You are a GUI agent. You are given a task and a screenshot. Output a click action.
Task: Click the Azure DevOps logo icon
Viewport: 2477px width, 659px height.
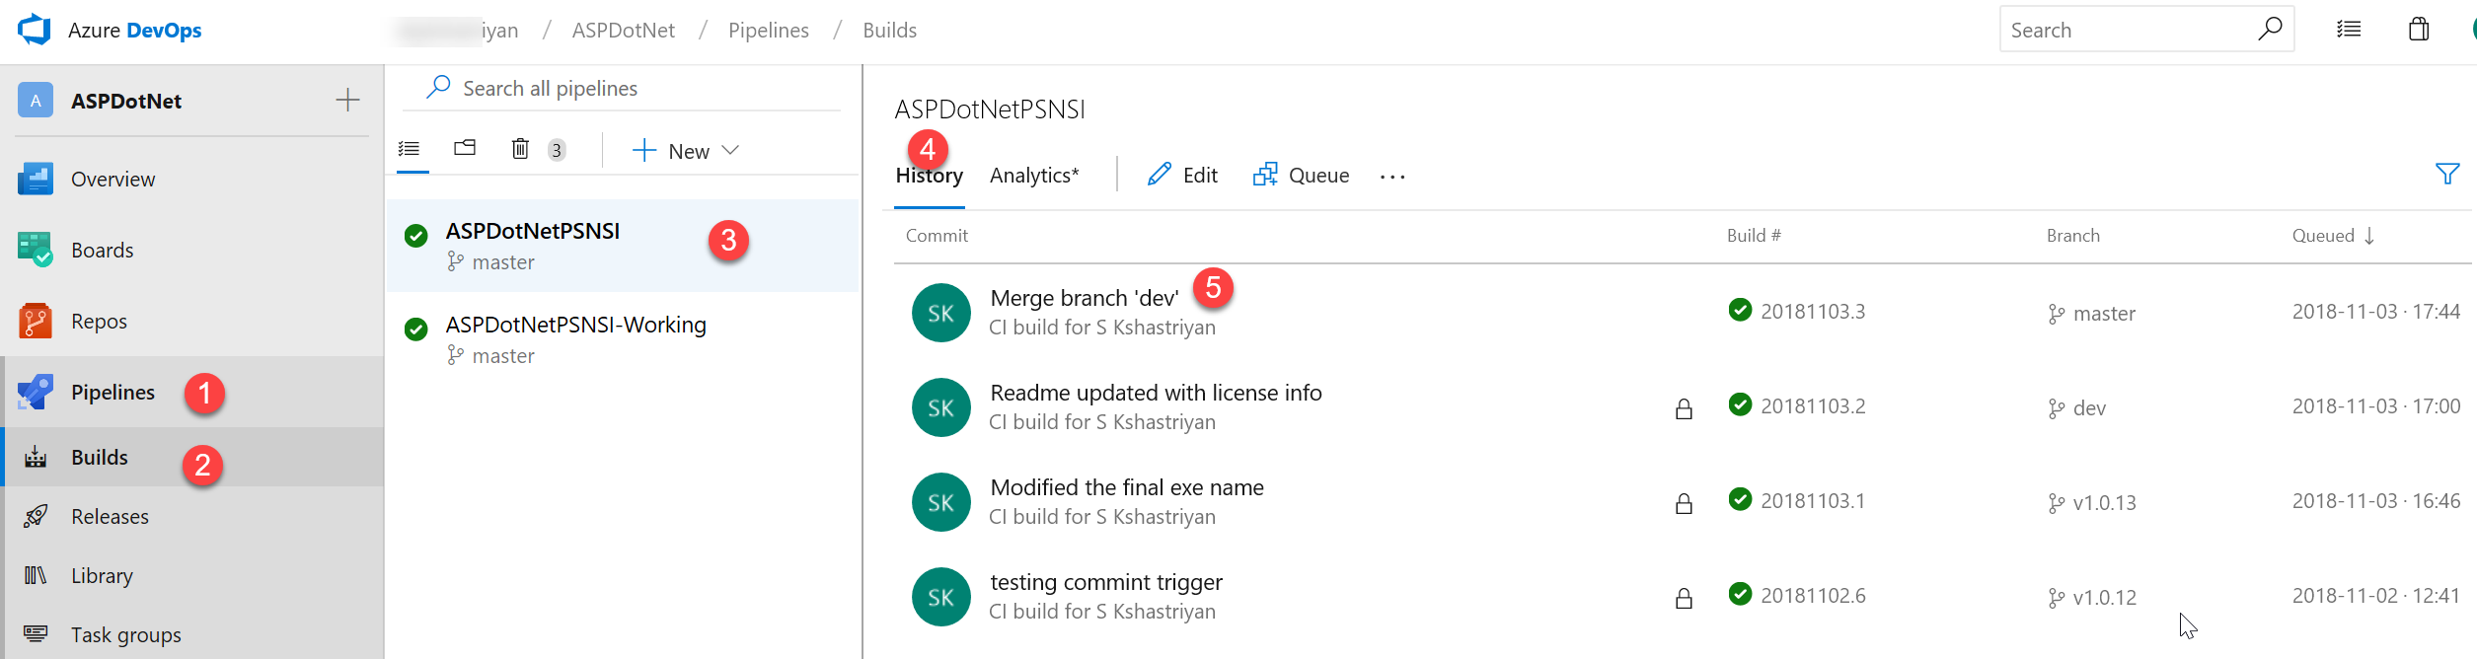click(x=35, y=30)
